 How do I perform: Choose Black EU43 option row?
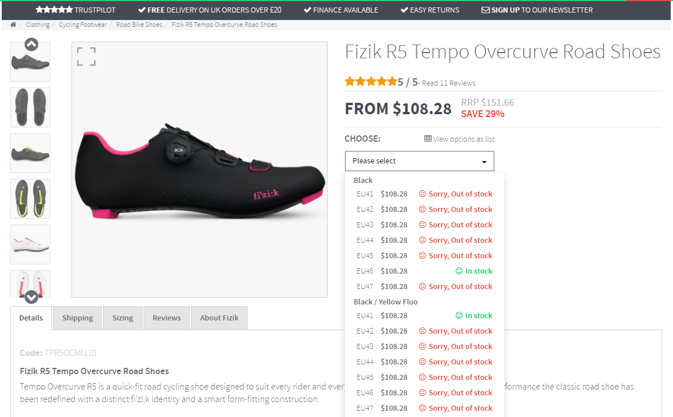(424, 224)
